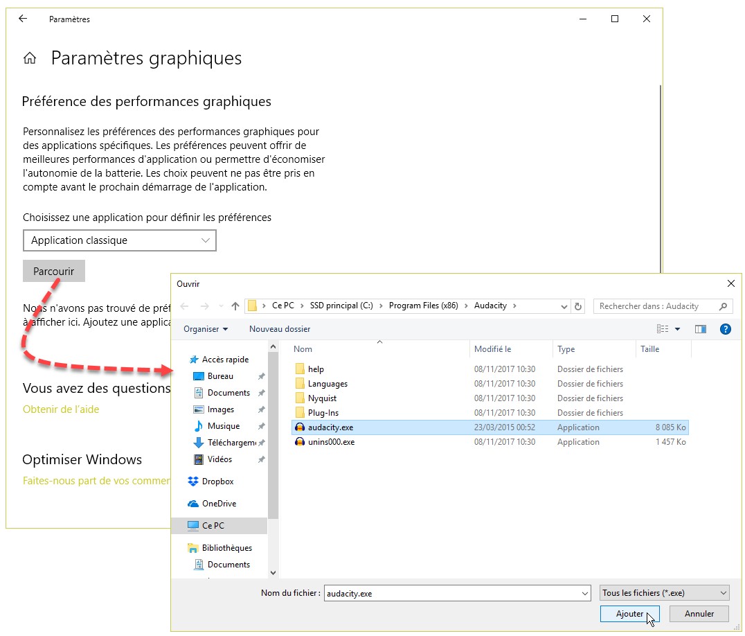Create a Nouveau dossier

click(280, 329)
